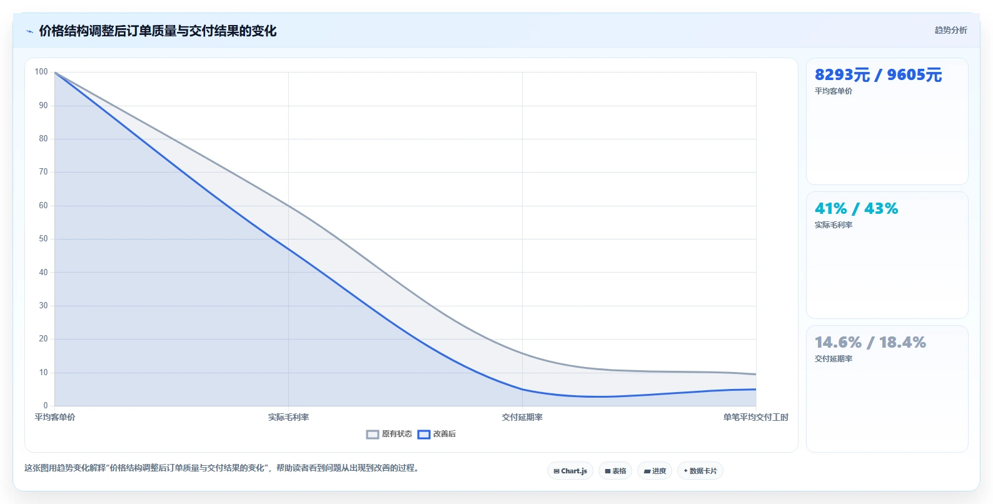
Task: Click the blue trend icon beside the title
Action: click(x=29, y=31)
